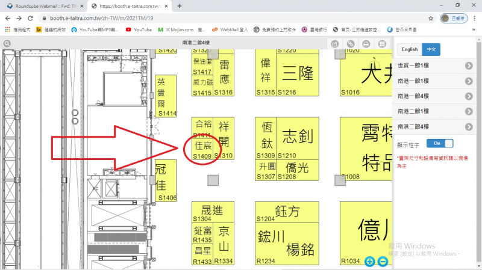Click the share icon in map toolbar

[x=335, y=44]
